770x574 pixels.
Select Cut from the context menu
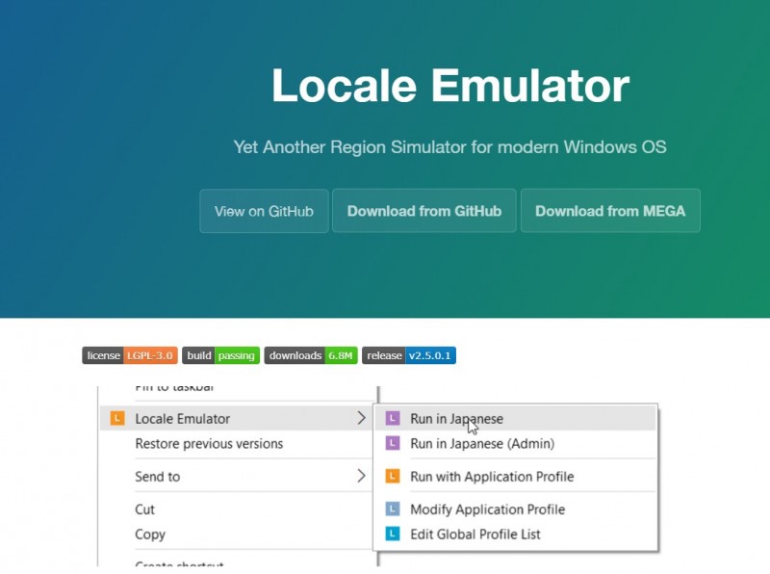coord(237,509)
